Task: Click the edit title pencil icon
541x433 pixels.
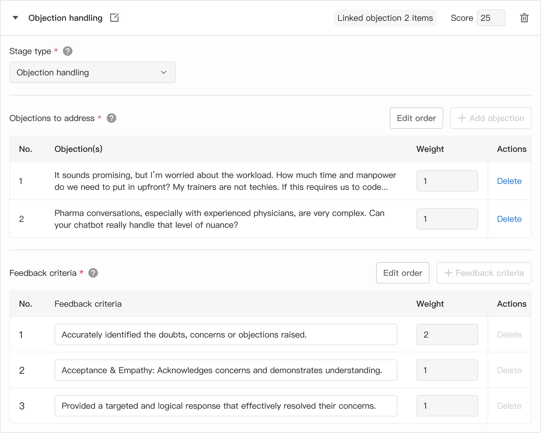Action: [x=114, y=18]
